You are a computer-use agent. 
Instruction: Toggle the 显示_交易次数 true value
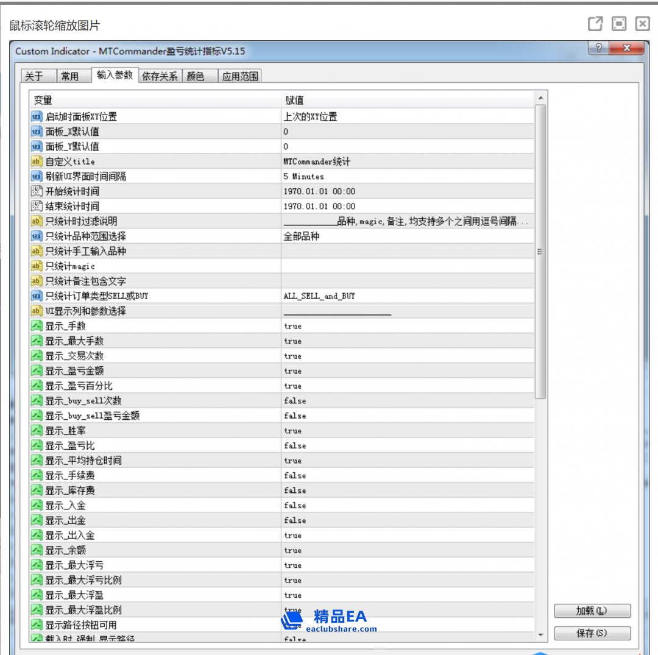coord(292,356)
